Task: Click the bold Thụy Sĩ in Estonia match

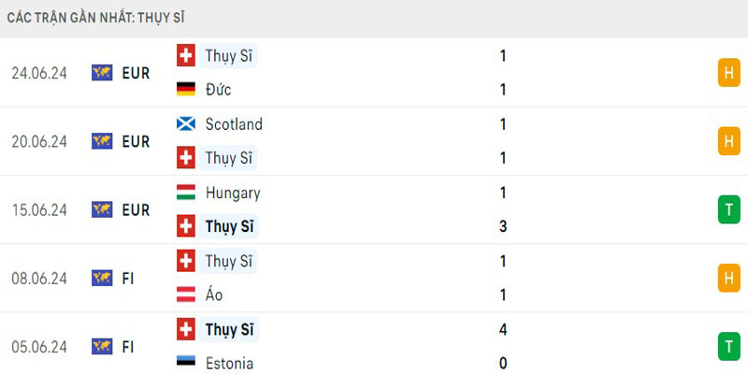Action: point(229,329)
